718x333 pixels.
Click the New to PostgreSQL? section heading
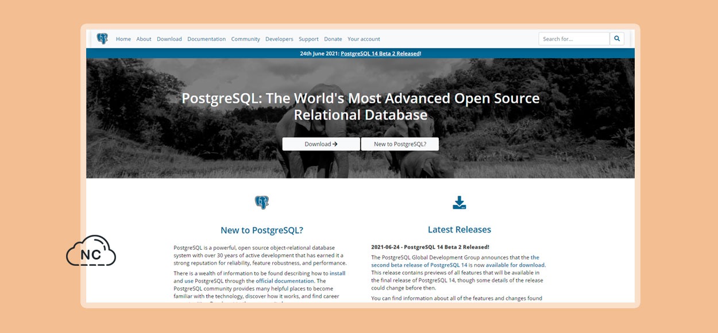[262, 230]
